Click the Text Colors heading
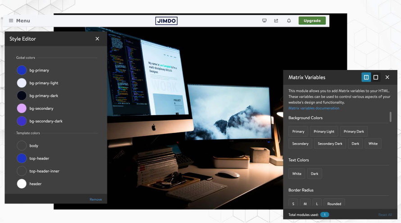The height and width of the screenshot is (223, 401). (x=298, y=160)
